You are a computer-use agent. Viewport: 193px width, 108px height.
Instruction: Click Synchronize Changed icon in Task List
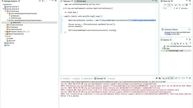pyautogui.click(x=186, y=5)
